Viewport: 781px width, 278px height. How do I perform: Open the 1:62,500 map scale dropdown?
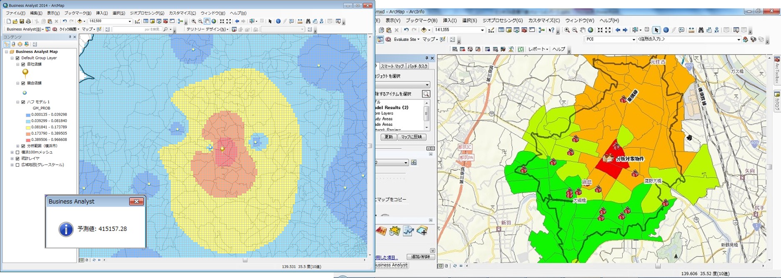pos(130,21)
